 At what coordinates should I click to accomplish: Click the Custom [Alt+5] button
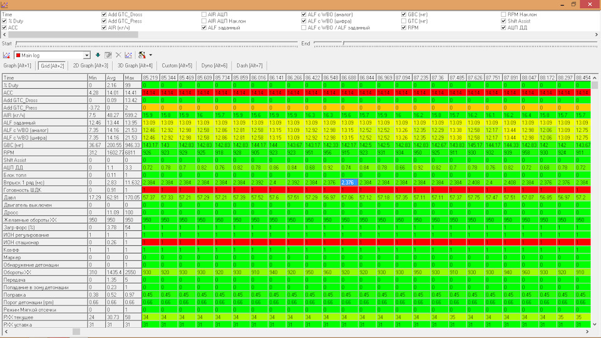click(x=177, y=66)
